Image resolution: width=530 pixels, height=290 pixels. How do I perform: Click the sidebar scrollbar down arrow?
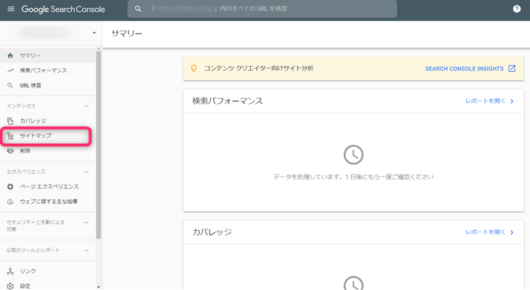(99, 287)
